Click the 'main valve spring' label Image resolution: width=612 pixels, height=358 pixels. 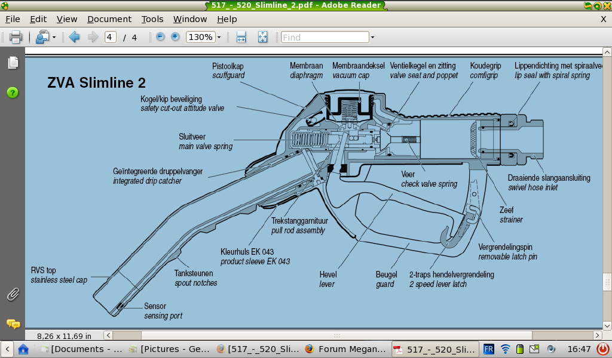[x=206, y=146]
